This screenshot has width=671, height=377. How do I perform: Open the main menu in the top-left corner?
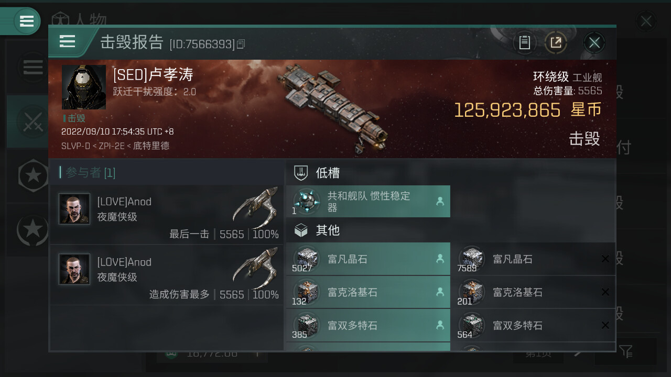tap(26, 21)
